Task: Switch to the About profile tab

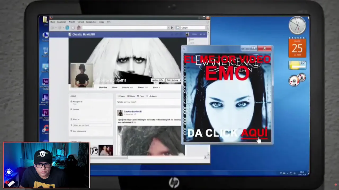Action: coord(114,87)
